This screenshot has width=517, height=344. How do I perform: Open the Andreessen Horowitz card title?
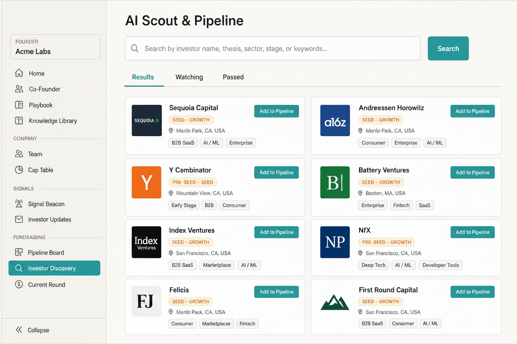pyautogui.click(x=391, y=108)
